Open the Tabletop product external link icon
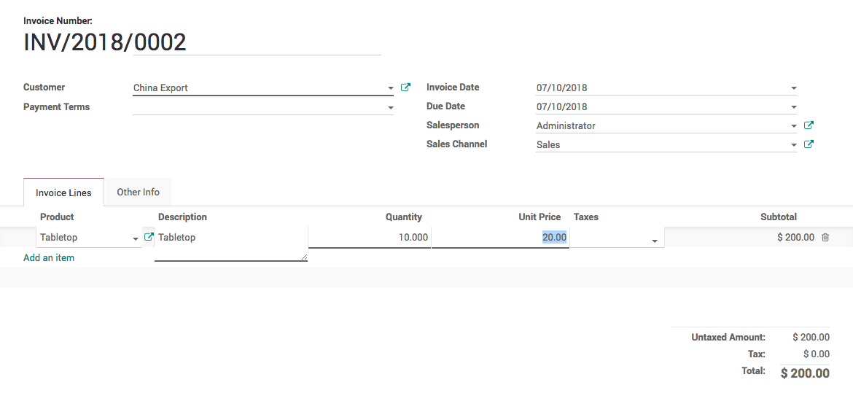Image resolution: width=853 pixels, height=393 pixels. 149,237
